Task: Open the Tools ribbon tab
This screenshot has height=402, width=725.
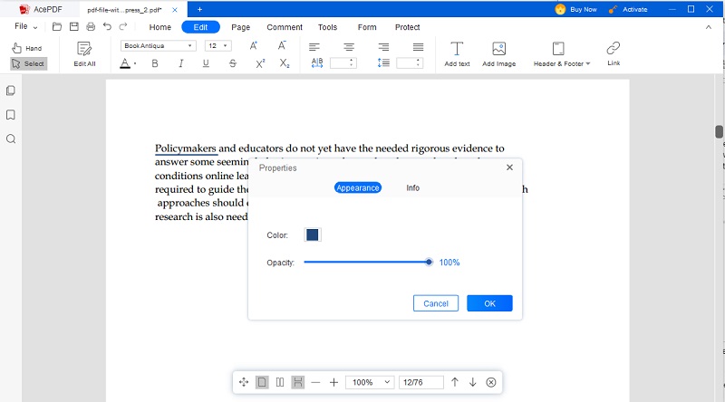Action: coord(327,27)
